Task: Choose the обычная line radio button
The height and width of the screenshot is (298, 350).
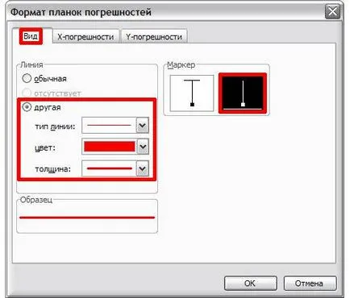Action: 27,78
